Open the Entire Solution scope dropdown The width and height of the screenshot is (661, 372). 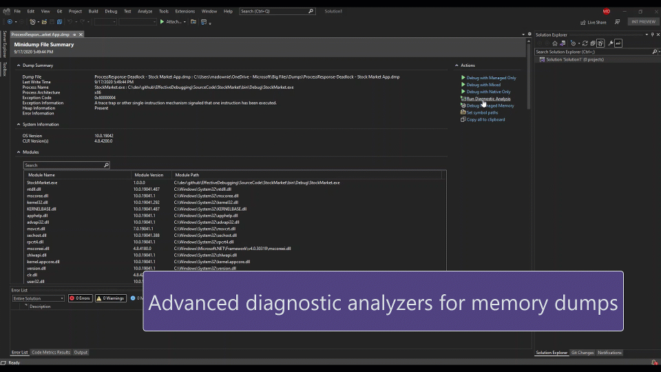click(x=39, y=298)
